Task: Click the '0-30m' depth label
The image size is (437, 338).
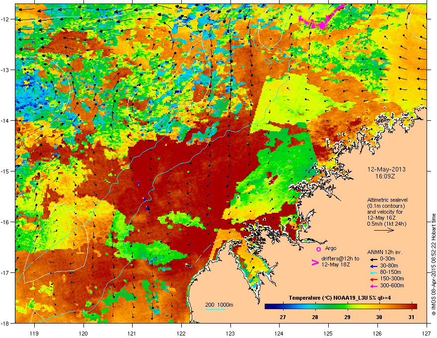Action: (x=388, y=259)
